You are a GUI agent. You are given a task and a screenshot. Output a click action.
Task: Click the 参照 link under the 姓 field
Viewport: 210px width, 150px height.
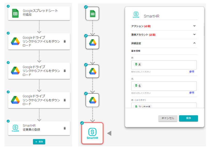(x=192, y=72)
